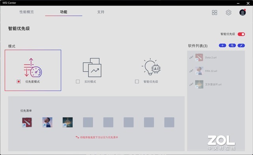Select the real-time mode chart icon
The image size is (253, 155).
pyautogui.click(x=92, y=67)
